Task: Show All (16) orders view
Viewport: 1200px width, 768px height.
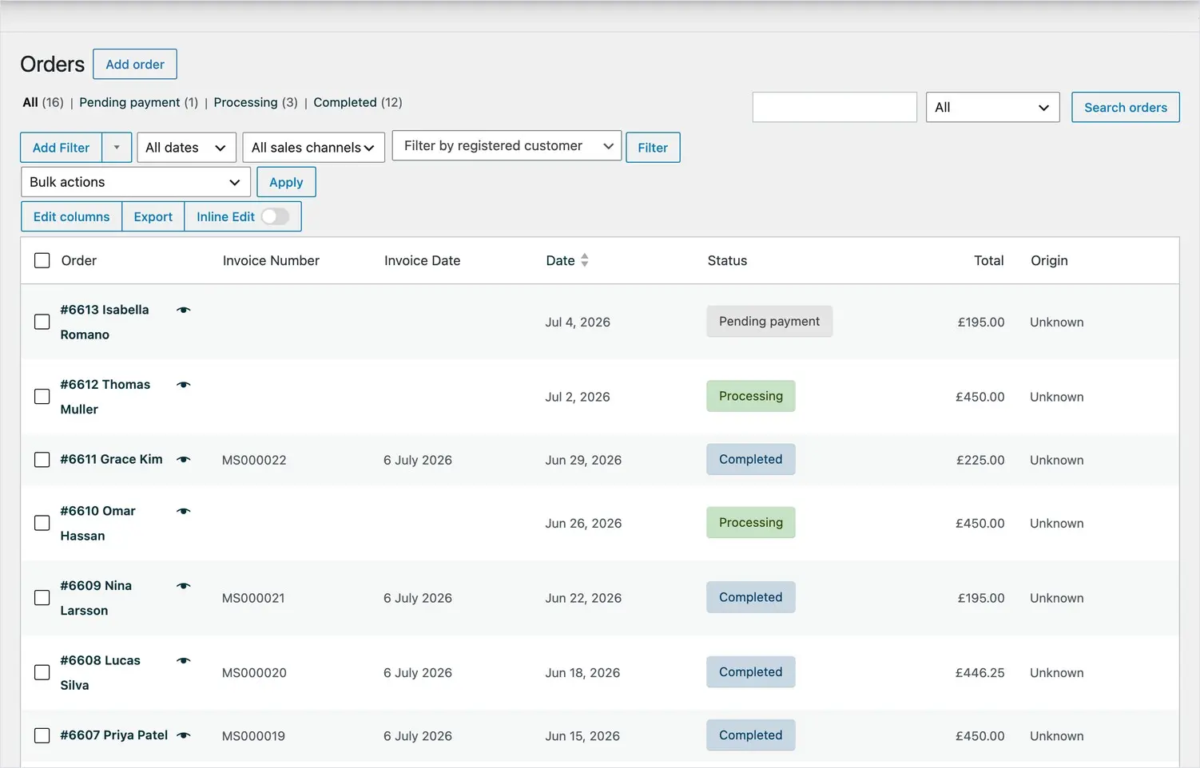Action: tap(43, 102)
